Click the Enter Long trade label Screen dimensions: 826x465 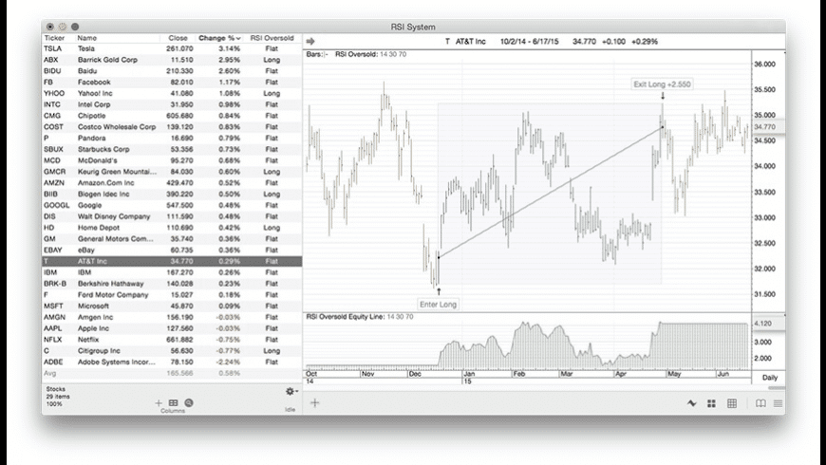click(438, 305)
